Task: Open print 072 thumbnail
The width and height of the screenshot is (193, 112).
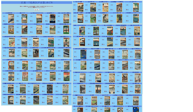Action: (x=98, y=78)
